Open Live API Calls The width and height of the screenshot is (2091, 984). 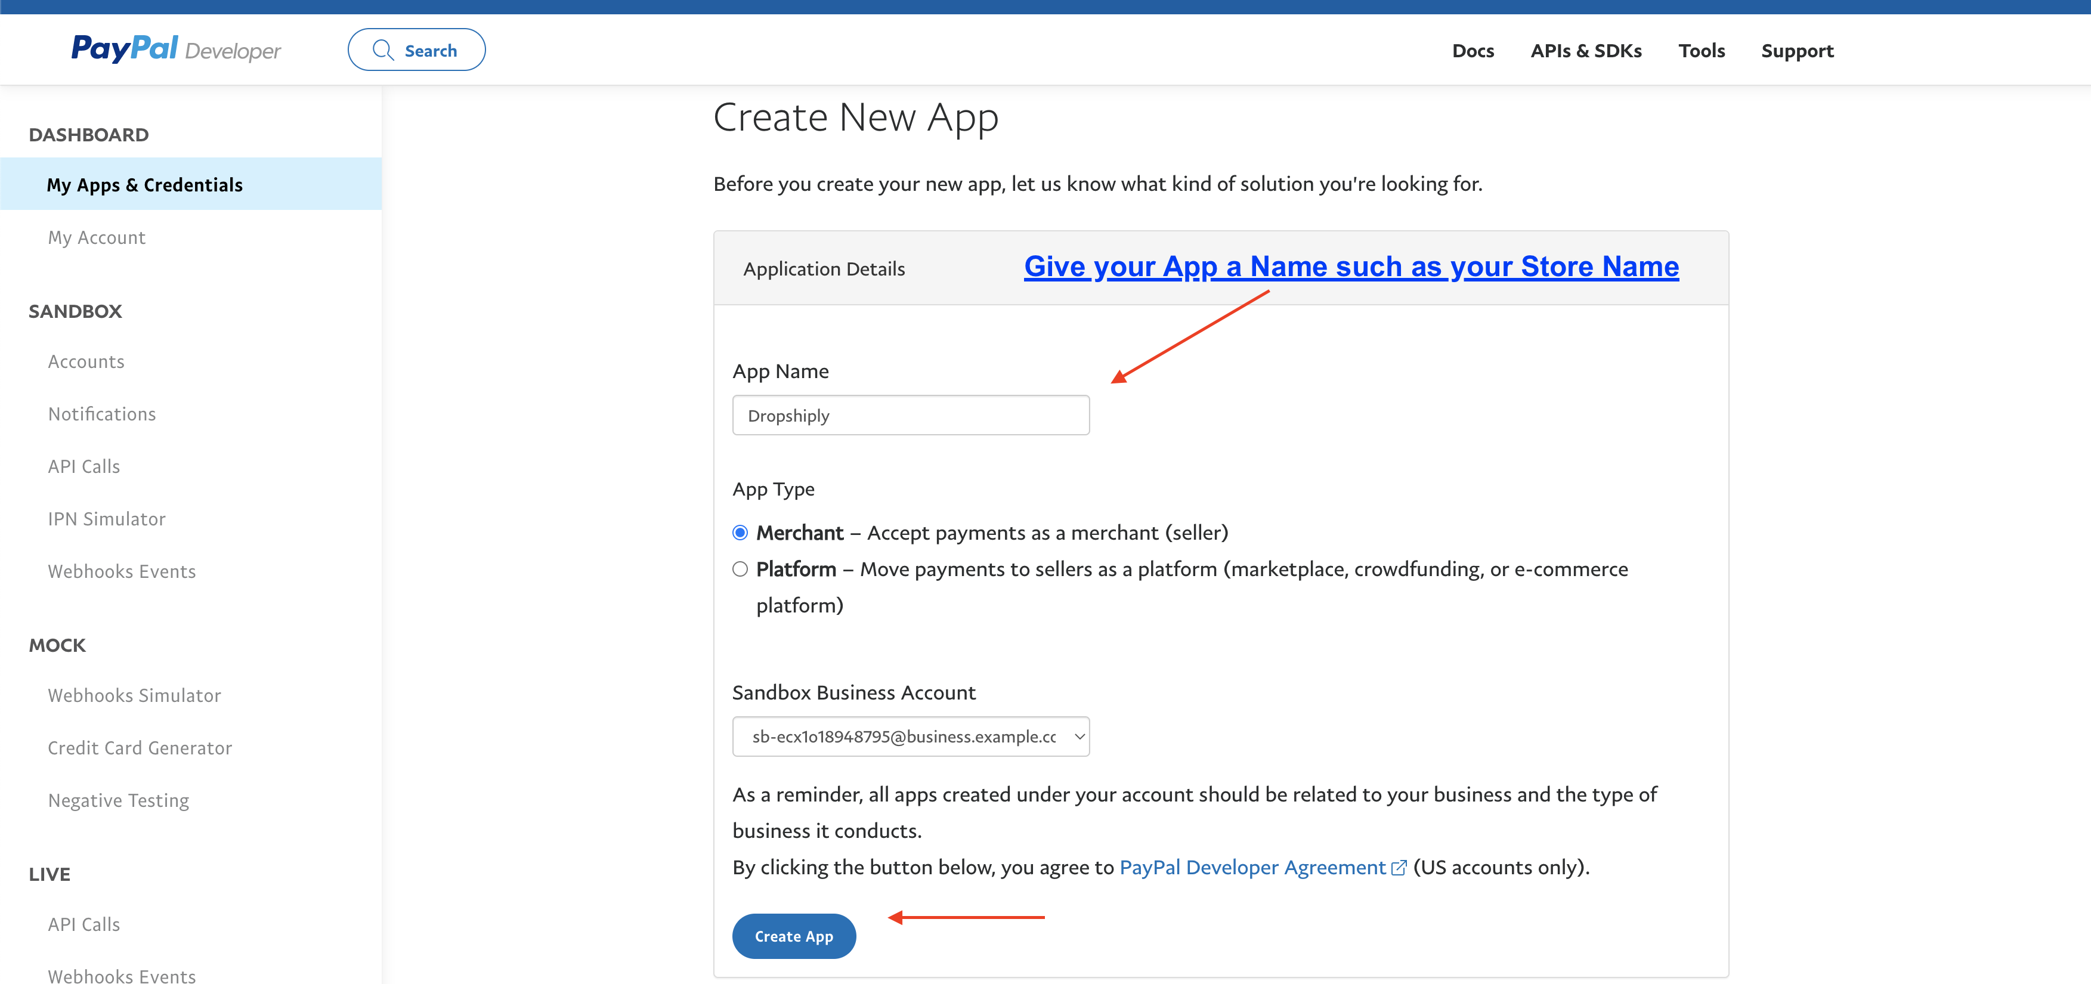[83, 924]
